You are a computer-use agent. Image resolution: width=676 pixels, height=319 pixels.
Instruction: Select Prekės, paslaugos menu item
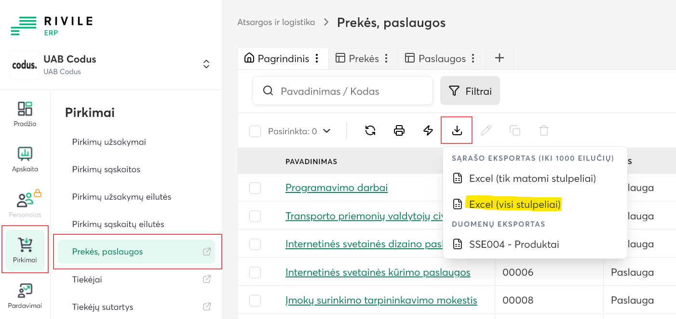(136, 252)
